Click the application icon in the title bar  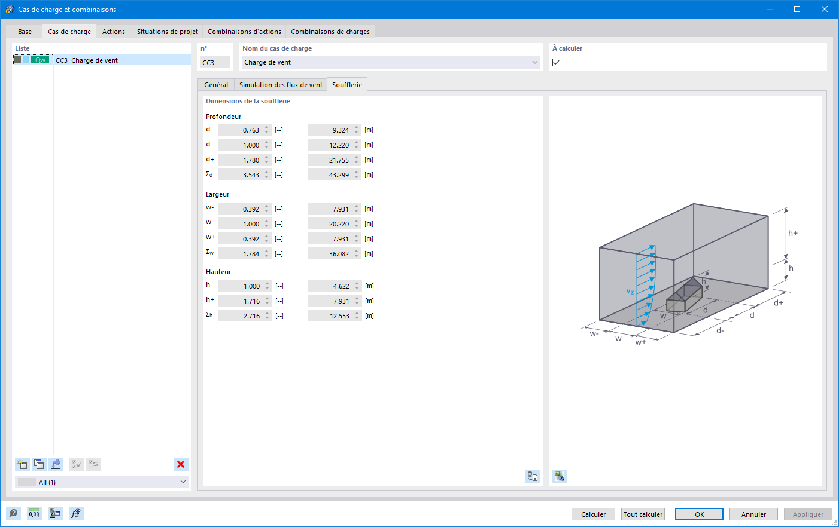(x=10, y=9)
